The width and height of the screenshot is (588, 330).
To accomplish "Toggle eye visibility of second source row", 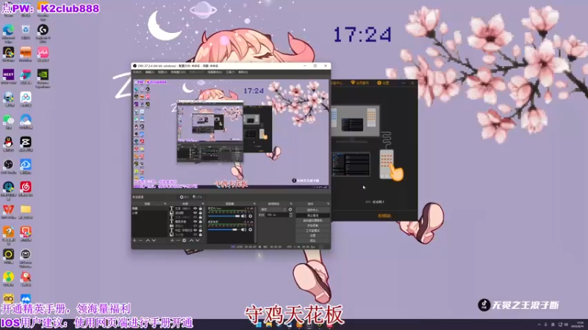I will (195, 213).
